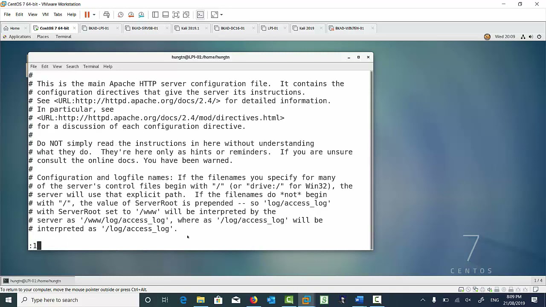Open the GNOME network status icon
Viewport: 546px width, 307px height.
523,37
